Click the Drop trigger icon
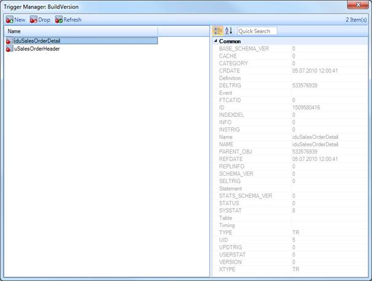The image size is (372, 281). [x=33, y=20]
